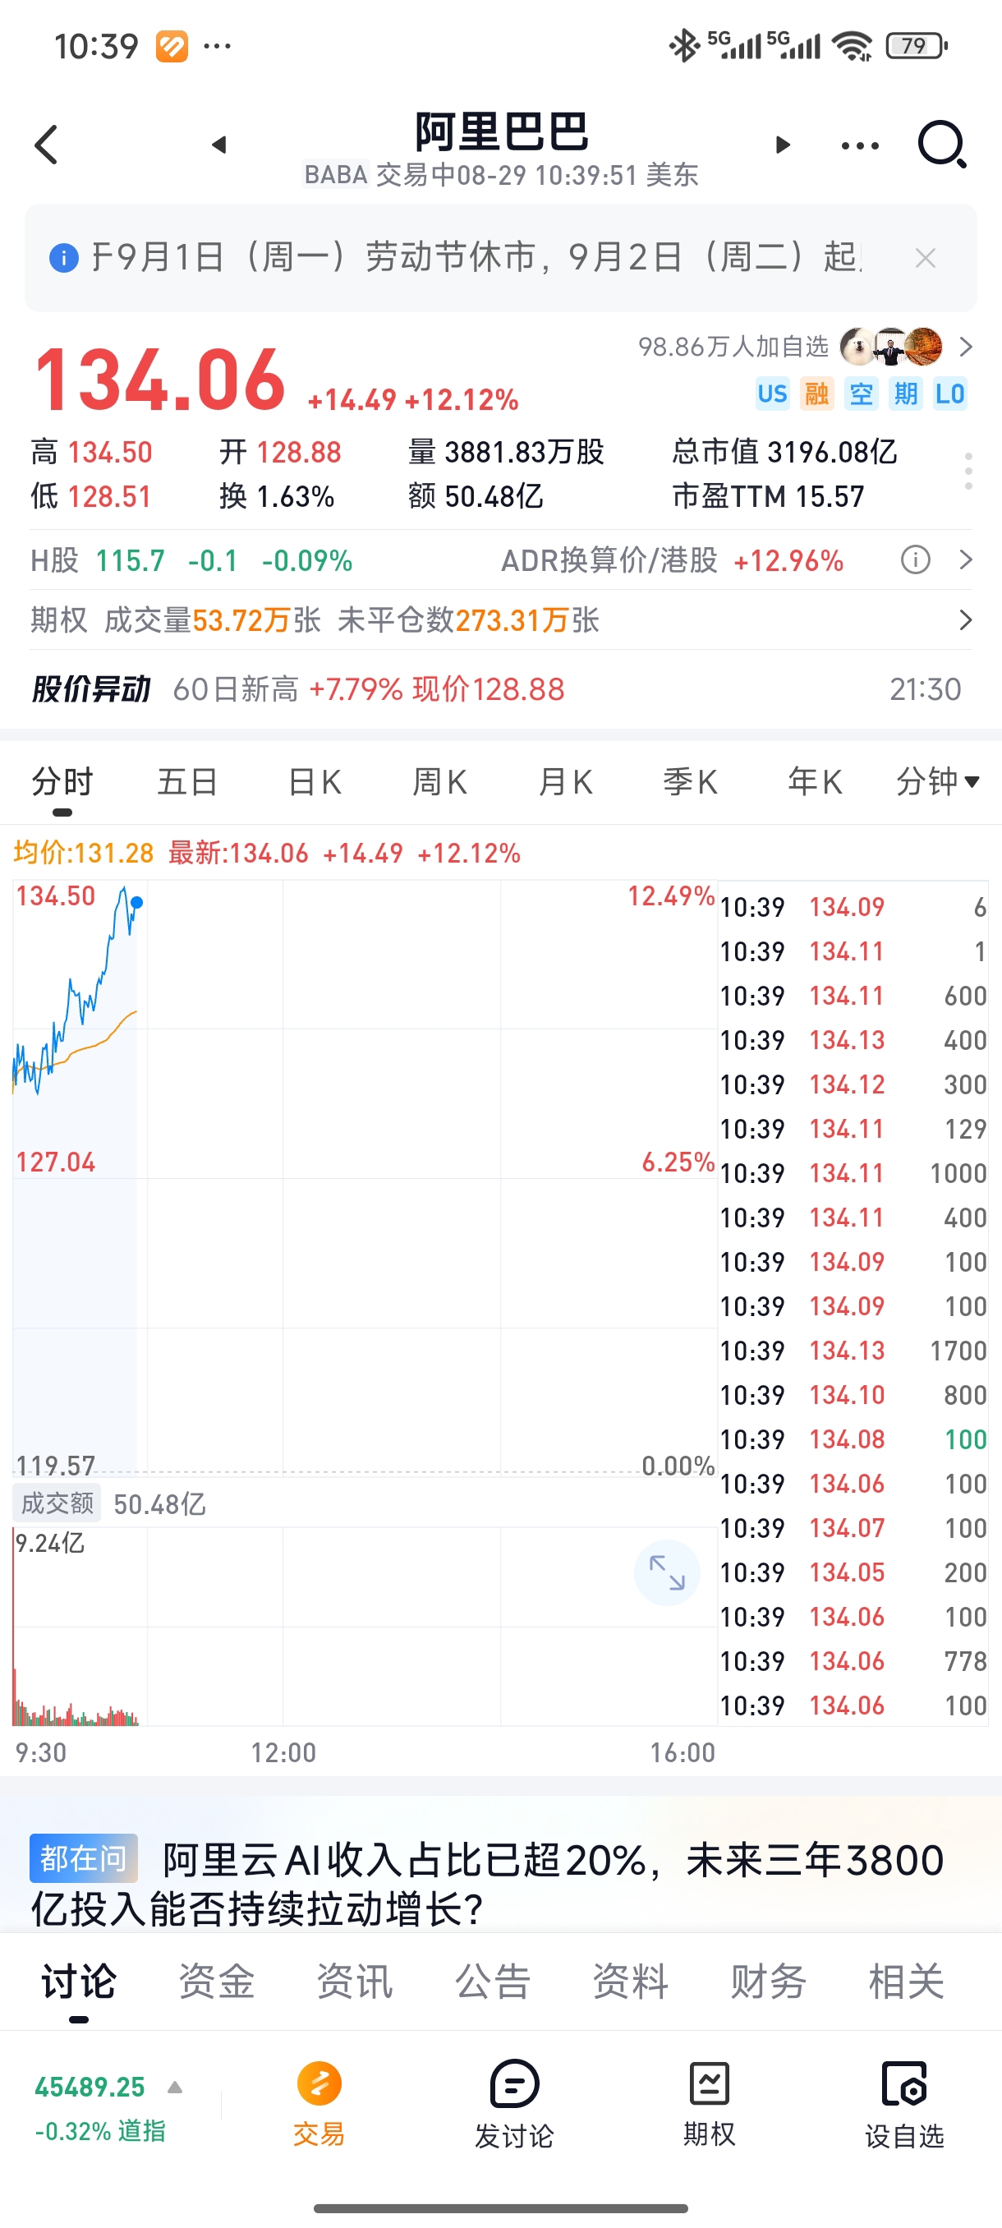Switch to the 日K chart tab
1002x2228 pixels.
point(314,782)
